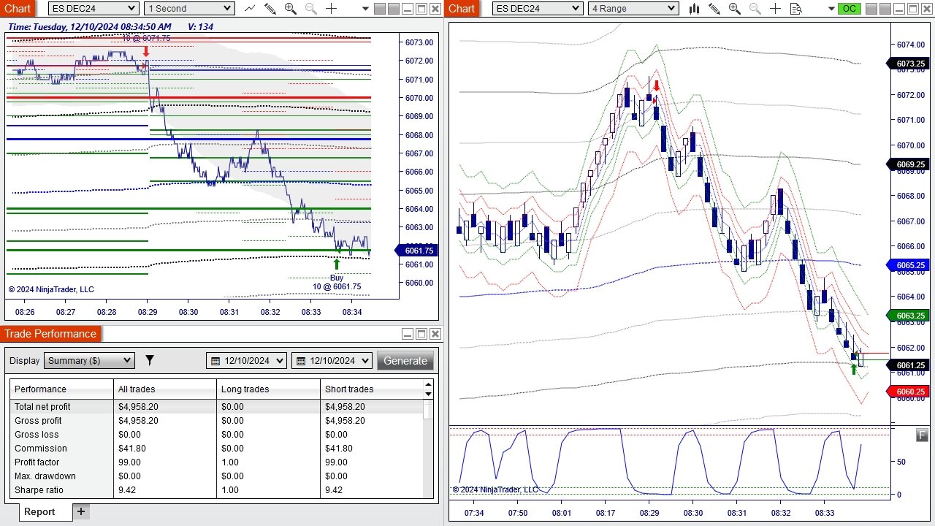Click table scroll up arrow
935x526 pixels.
click(428, 384)
